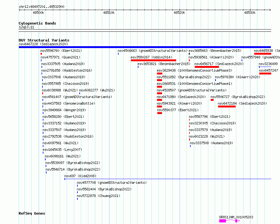Click nsv5587796 (Ebert2021) label

pos(210,117)
